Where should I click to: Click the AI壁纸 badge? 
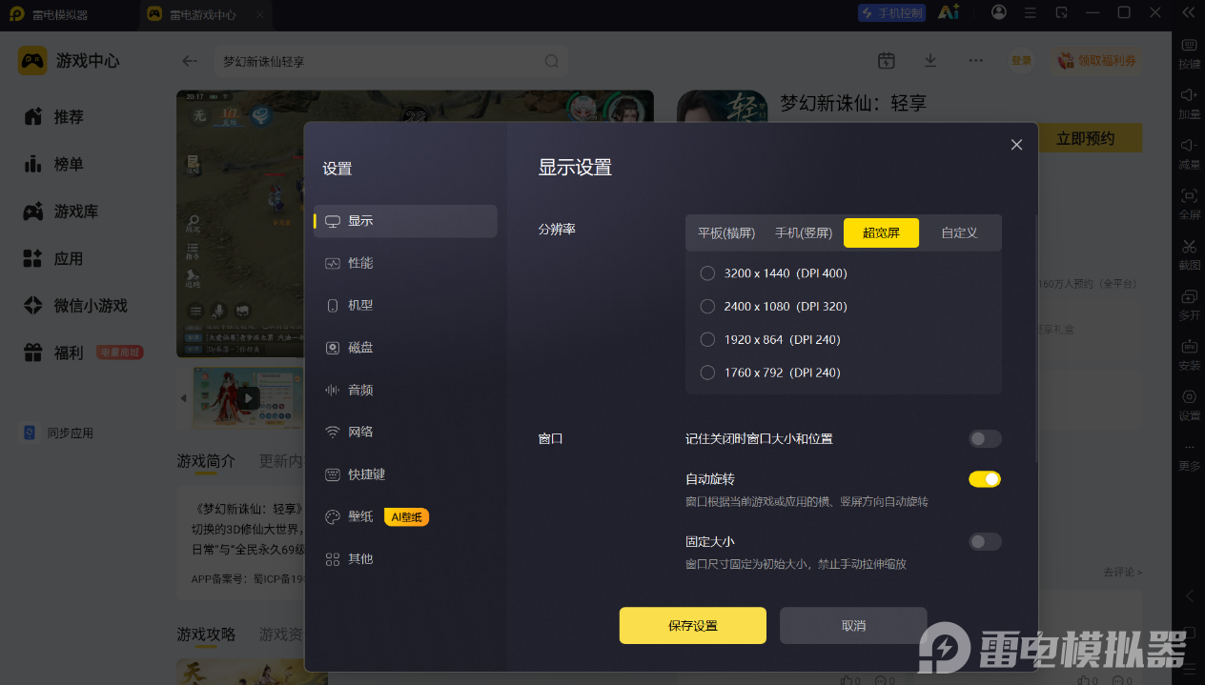coord(407,516)
